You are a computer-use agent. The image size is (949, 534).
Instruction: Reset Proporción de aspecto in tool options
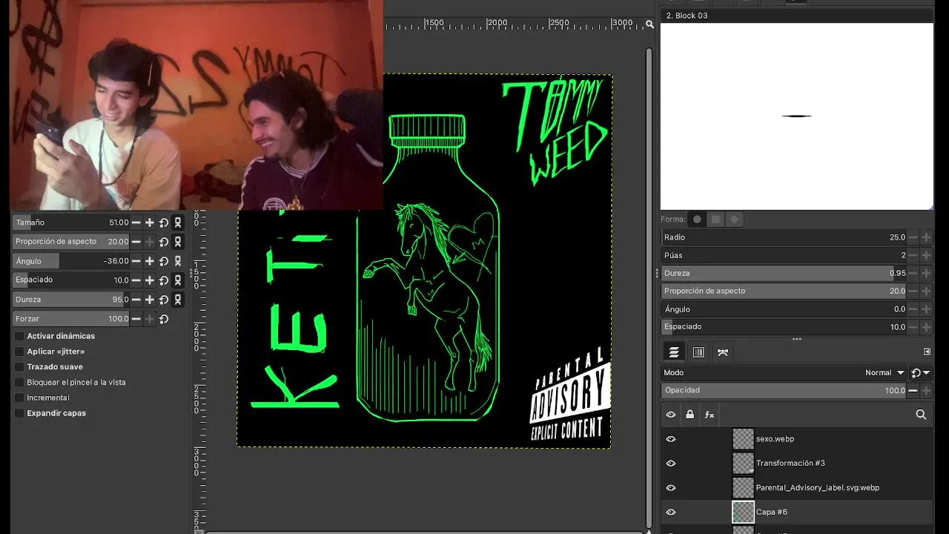tap(164, 242)
